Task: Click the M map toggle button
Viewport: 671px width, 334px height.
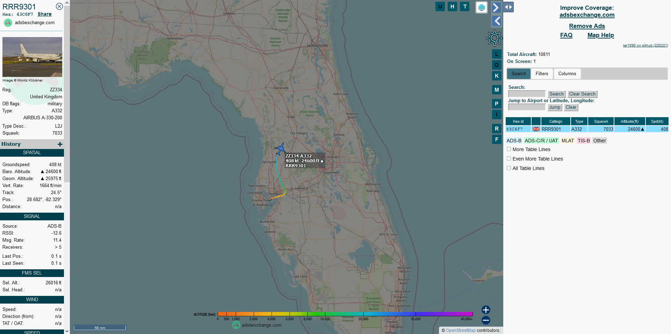Action: tap(497, 90)
